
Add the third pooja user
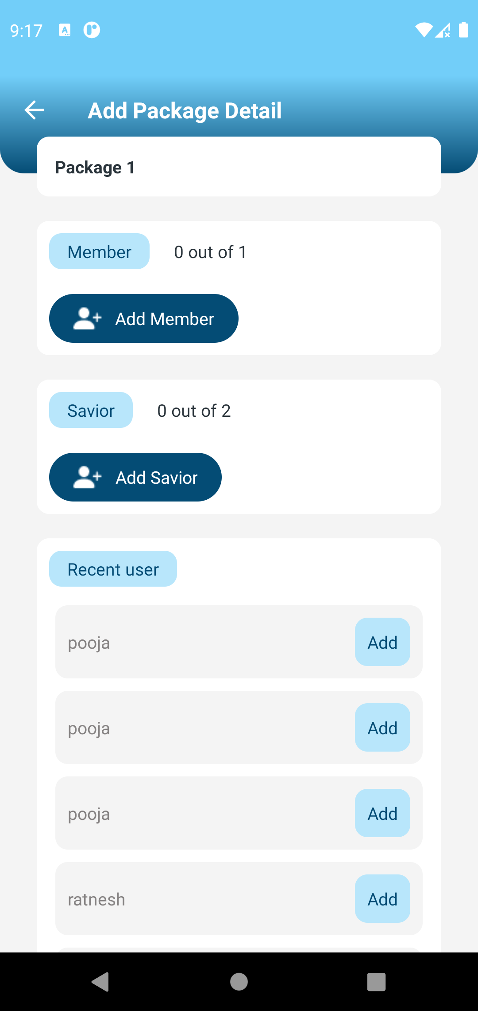click(x=382, y=813)
